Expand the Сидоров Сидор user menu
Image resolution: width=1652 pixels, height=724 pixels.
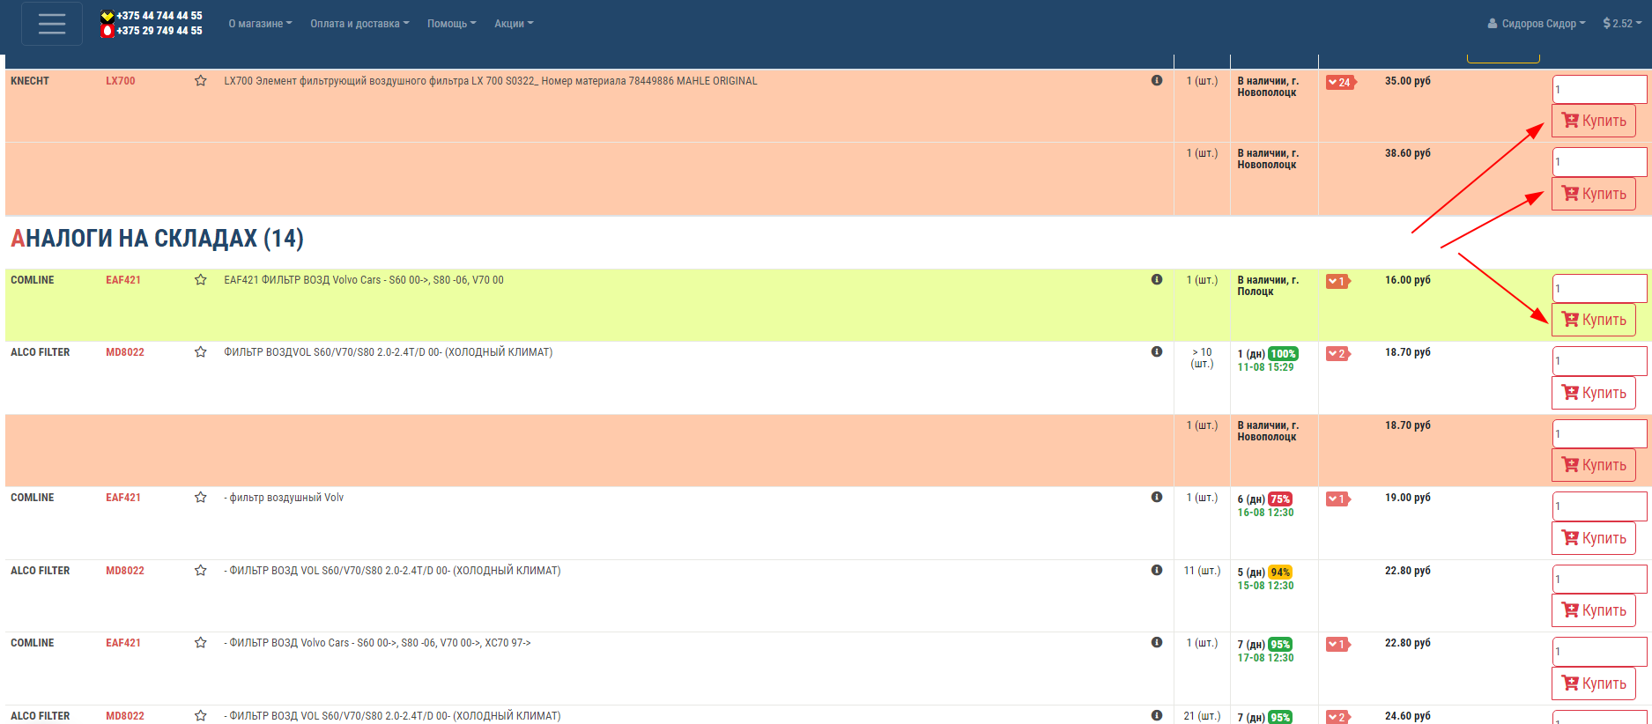pos(1536,24)
